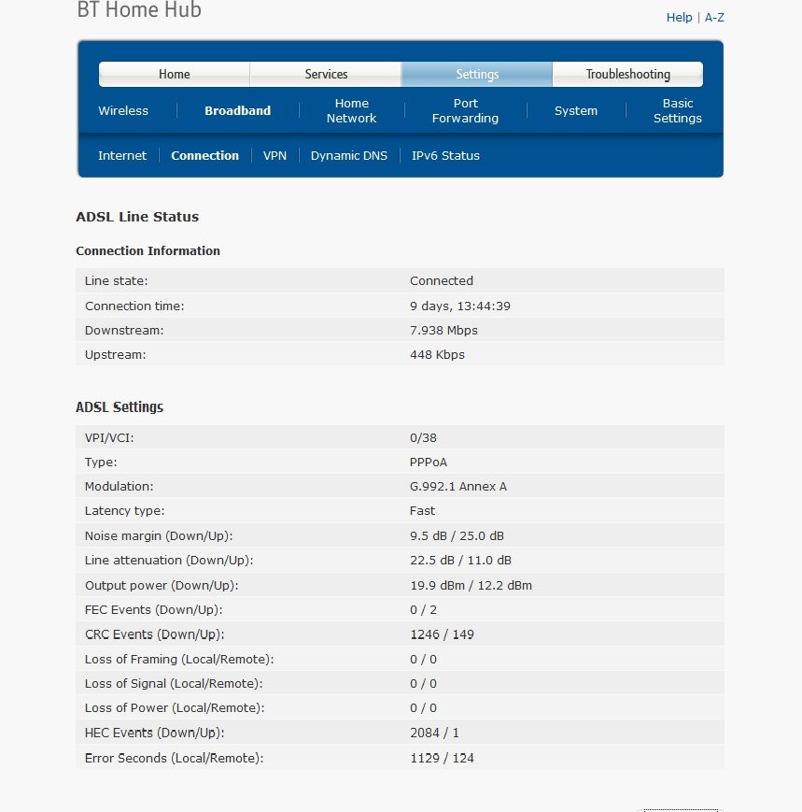Open the Help link
Viewport: 802px width, 812px height.
coord(679,18)
